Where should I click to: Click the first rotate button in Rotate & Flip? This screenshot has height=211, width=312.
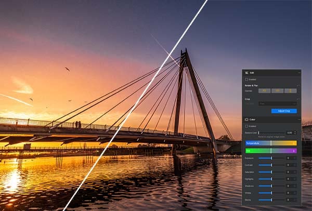click(265, 90)
